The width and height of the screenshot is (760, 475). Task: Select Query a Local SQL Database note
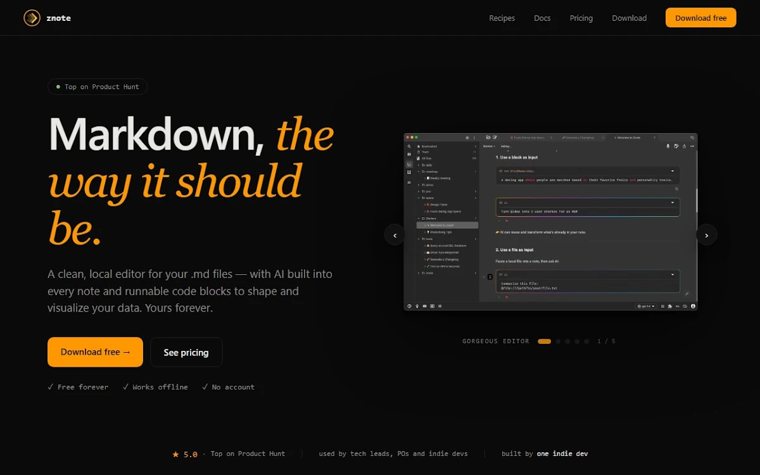click(446, 246)
